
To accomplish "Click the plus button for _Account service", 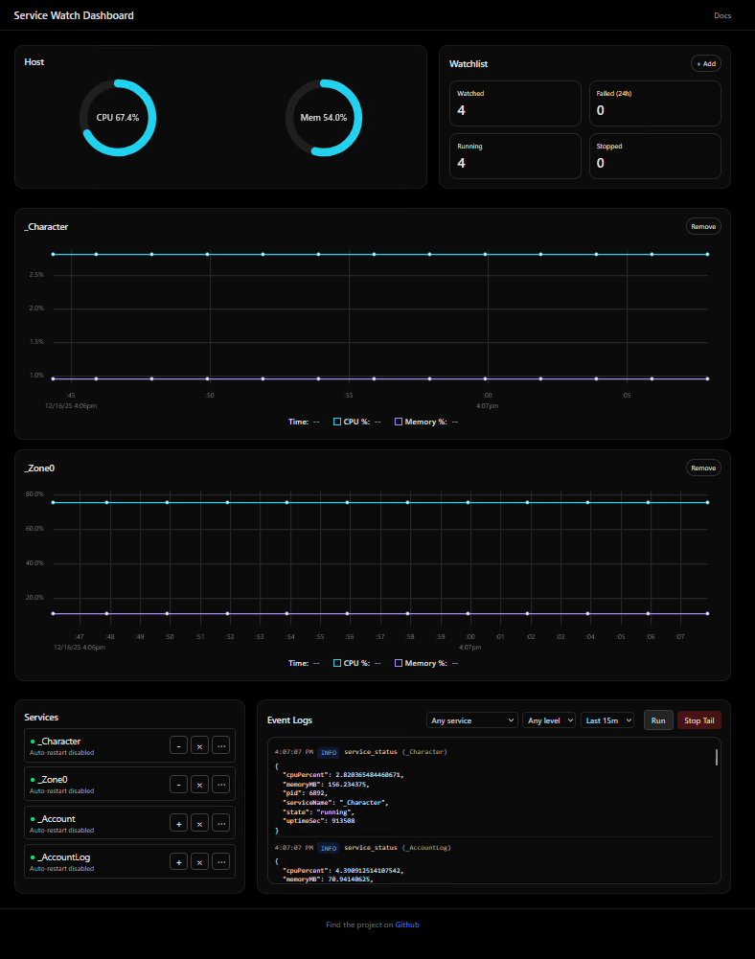I will [x=178, y=823].
